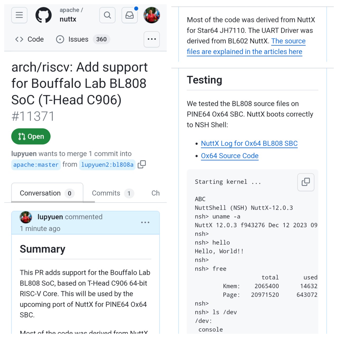Click the GitHub Octocat logo

point(44,15)
